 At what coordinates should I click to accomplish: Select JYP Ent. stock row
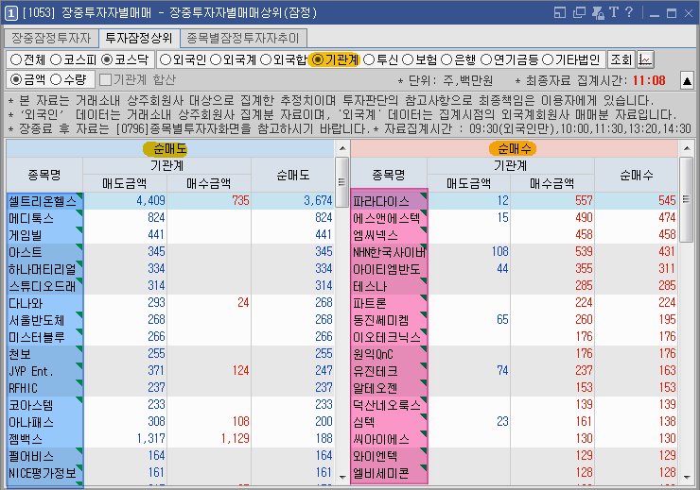click(x=44, y=371)
